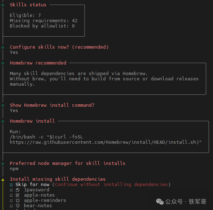Click the Continue without installing dependencies hint
Screen dimensions: 213x210
pyautogui.click(x=111, y=185)
